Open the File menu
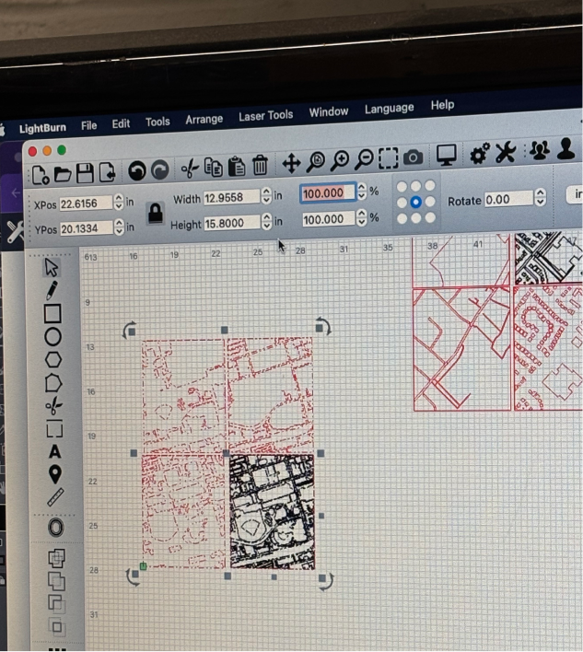 tap(89, 125)
